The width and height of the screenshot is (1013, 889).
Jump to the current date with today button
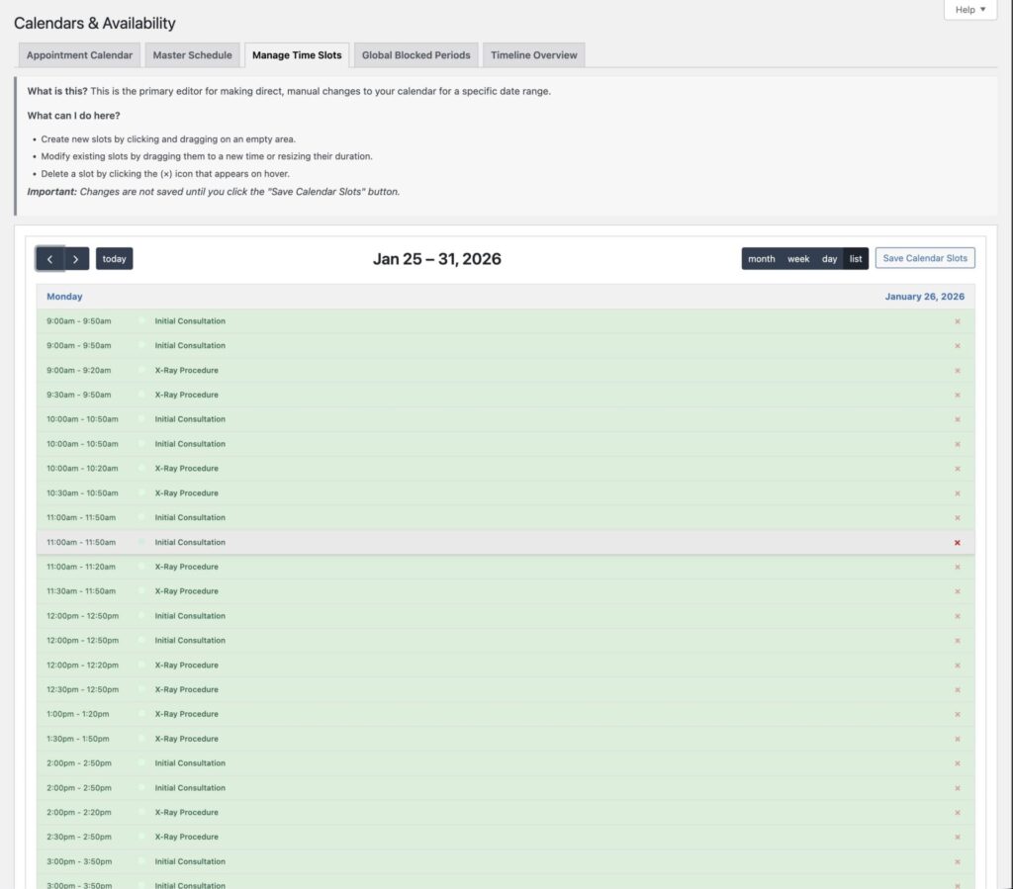click(x=114, y=259)
